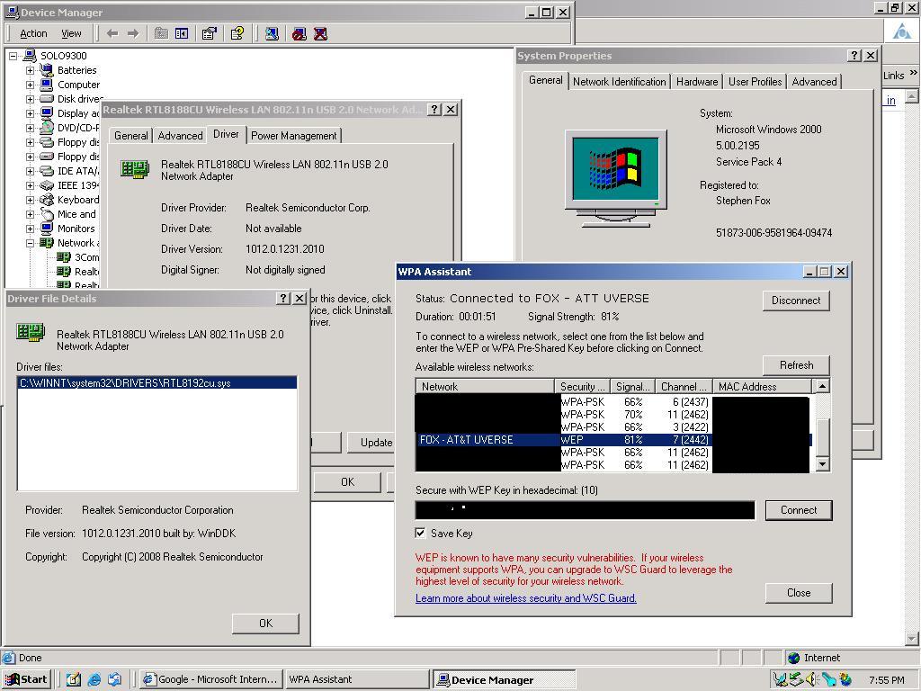
Task: Click the Disconnect button
Action: (x=796, y=301)
